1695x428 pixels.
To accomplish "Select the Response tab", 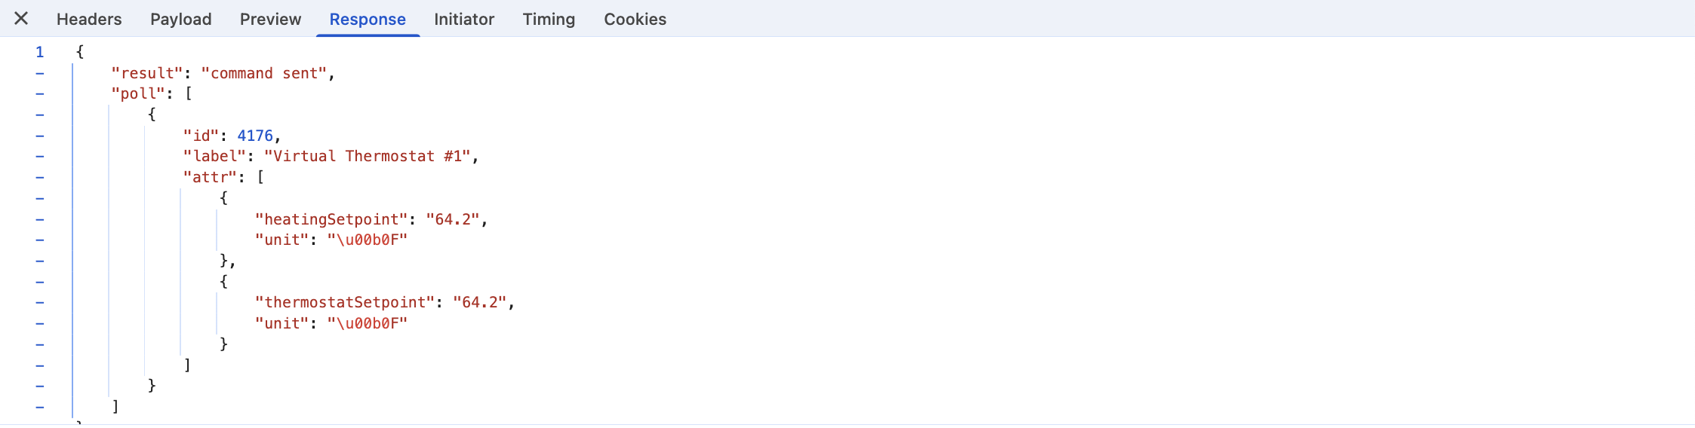I will [368, 20].
